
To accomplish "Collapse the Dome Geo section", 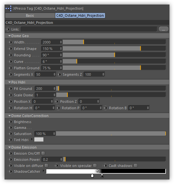I will pyautogui.click(x=10, y=36).
